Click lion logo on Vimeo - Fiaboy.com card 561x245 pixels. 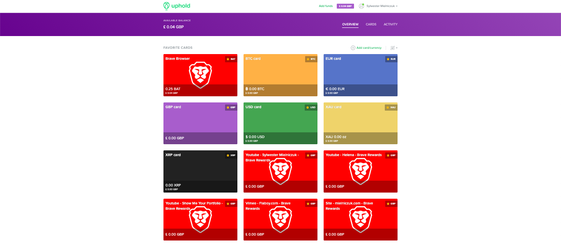[280, 220]
